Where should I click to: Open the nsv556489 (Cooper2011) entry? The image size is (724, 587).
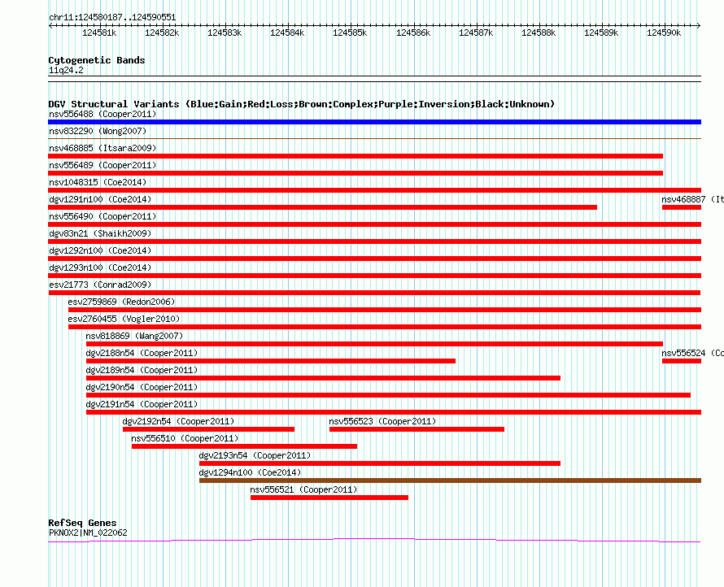pyautogui.click(x=102, y=165)
